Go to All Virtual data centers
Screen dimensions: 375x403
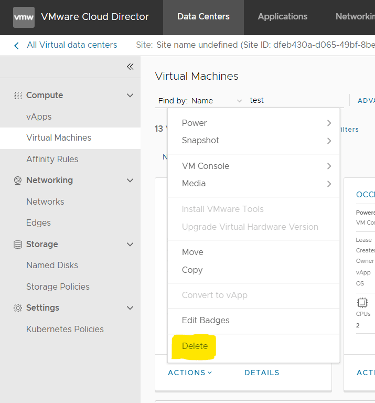click(72, 45)
